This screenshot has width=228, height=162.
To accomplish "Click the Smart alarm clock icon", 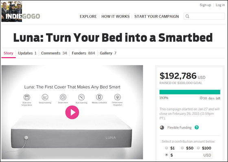I will (x=63, y=97).
